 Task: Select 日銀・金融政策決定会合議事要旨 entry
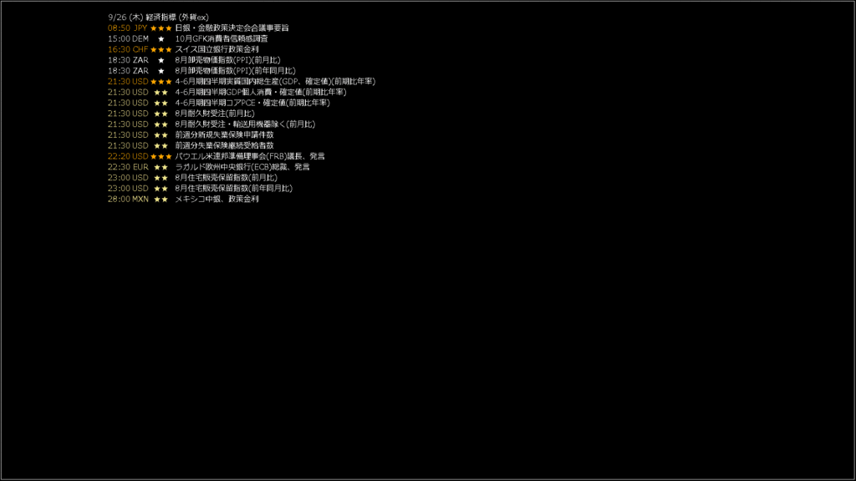232,28
